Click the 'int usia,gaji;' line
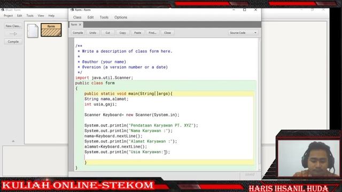342x192 pixels. point(100,105)
